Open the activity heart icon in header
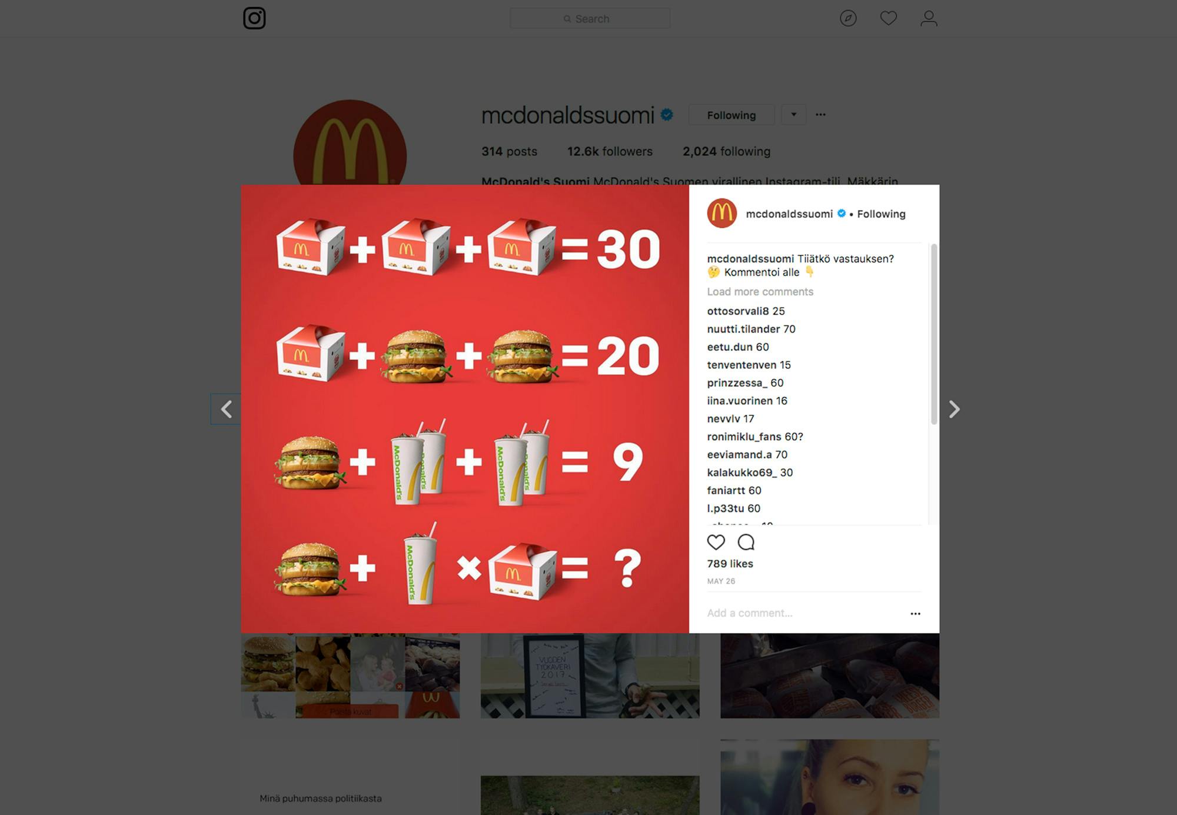The image size is (1177, 815). tap(888, 18)
